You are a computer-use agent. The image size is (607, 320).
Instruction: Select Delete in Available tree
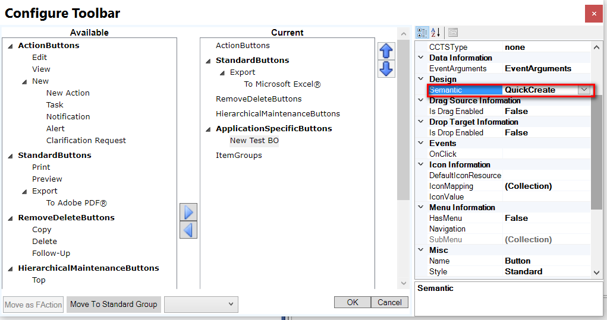(x=45, y=242)
